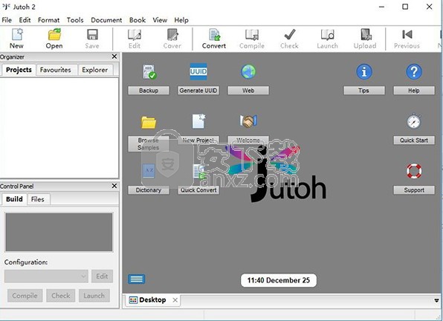
Task: Click the Welcome handshake icon
Action: tap(248, 121)
